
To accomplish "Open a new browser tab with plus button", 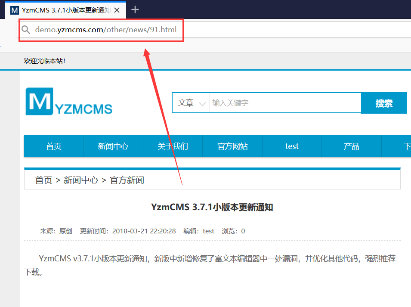I will pyautogui.click(x=135, y=10).
